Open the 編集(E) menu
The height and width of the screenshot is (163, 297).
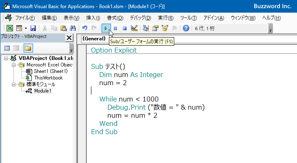49,18
